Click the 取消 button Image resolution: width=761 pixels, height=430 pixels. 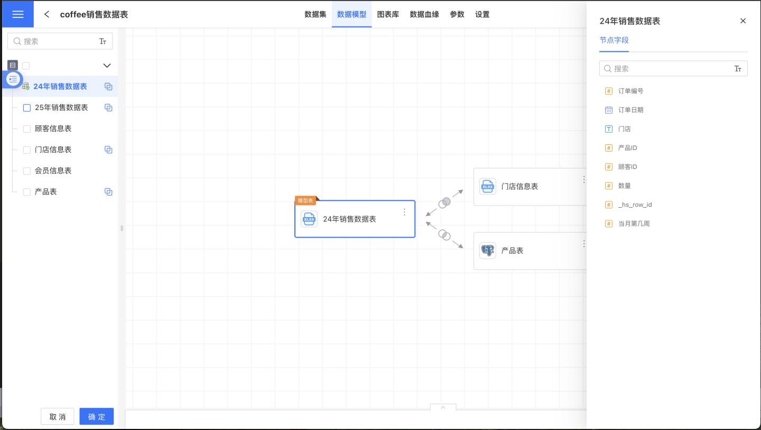pos(58,416)
